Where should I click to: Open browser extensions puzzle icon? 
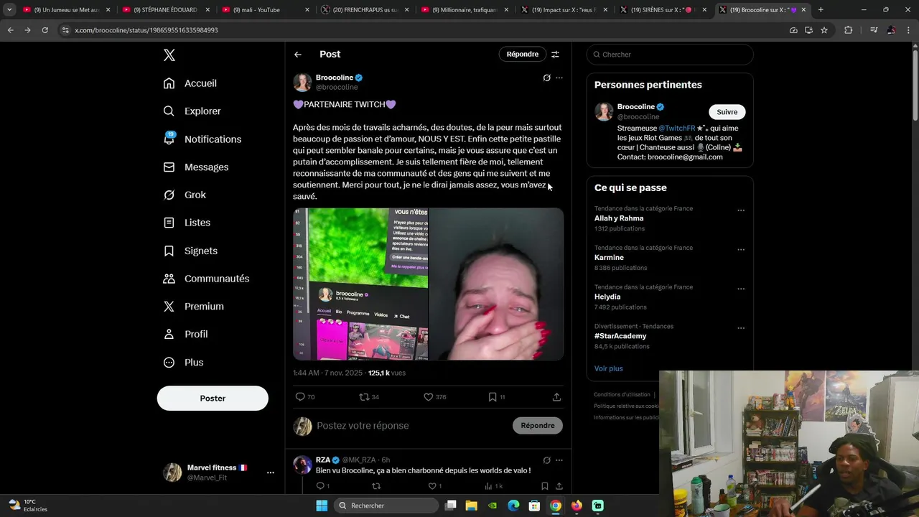point(848,30)
